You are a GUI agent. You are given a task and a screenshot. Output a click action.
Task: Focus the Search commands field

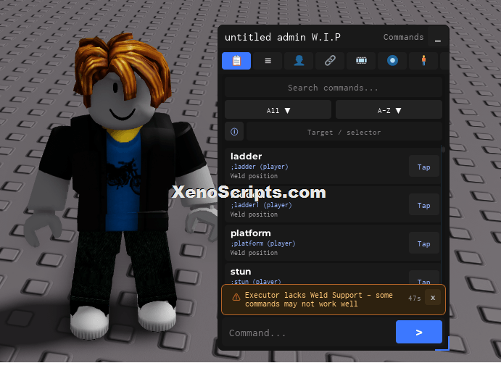tap(334, 88)
